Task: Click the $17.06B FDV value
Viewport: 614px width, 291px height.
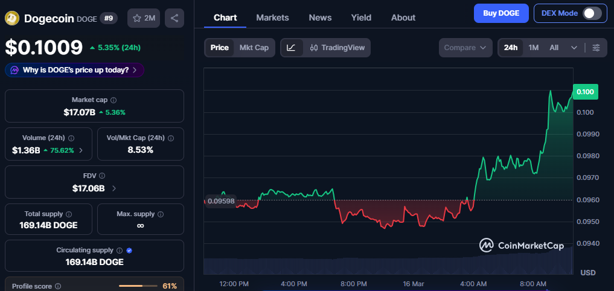Action: point(89,188)
